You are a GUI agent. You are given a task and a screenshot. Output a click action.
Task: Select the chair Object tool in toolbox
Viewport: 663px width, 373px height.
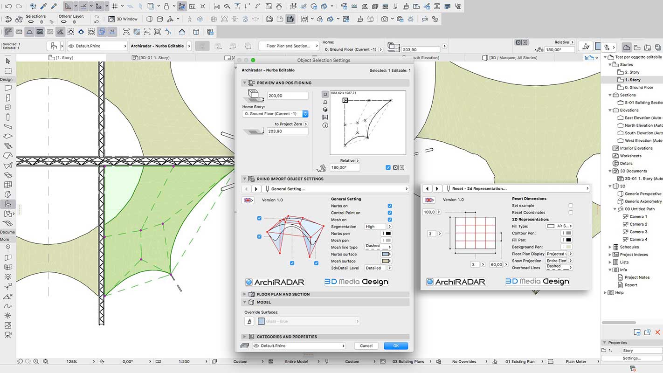tap(8, 204)
